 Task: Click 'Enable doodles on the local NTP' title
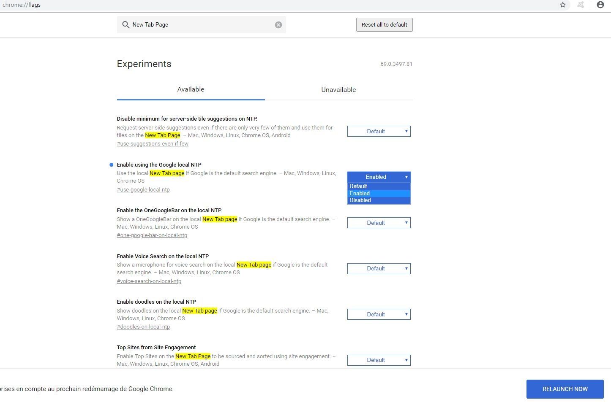point(156,302)
